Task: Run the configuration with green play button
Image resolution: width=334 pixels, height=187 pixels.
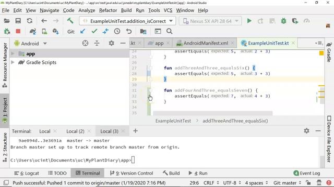Action: coord(249,21)
